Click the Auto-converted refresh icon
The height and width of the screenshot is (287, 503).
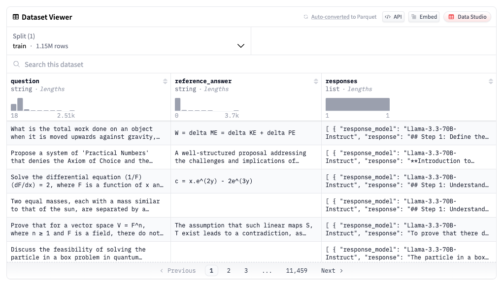click(x=306, y=17)
